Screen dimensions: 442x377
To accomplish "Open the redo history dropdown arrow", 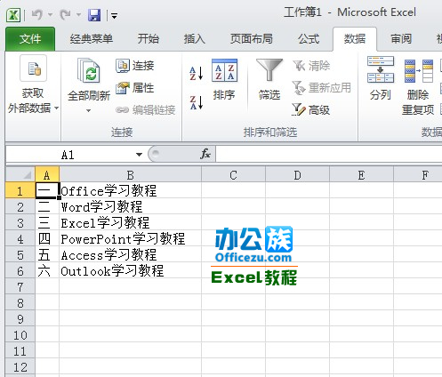I will point(78,14).
